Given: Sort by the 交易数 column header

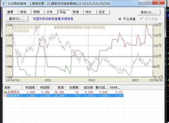Looking at the screenshot, I should [x=73, y=88].
